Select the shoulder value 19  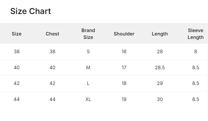tap(124, 100)
